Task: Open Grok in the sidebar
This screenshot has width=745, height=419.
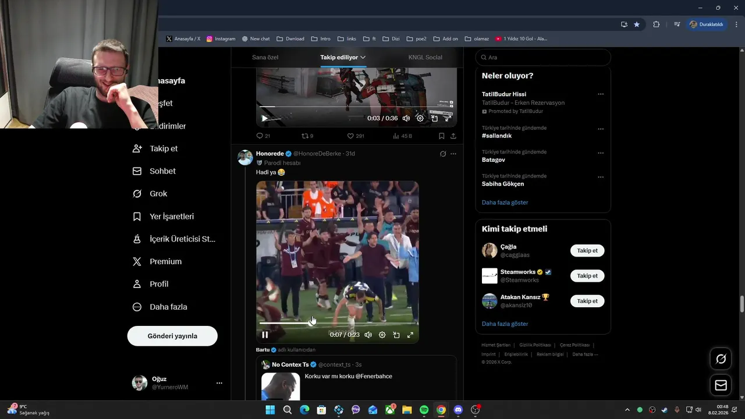Action: point(150,194)
